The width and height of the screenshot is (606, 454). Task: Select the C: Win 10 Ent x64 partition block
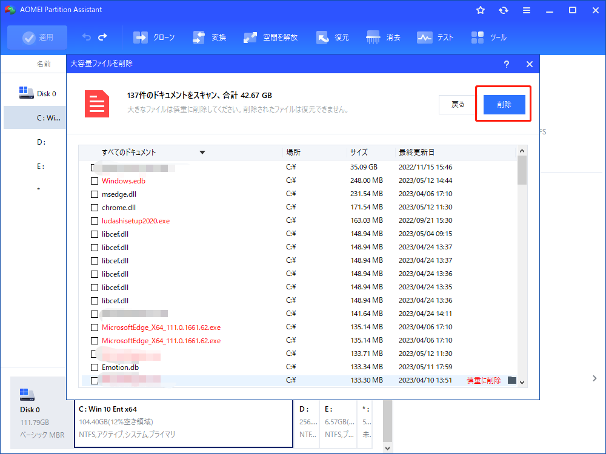[183, 423]
